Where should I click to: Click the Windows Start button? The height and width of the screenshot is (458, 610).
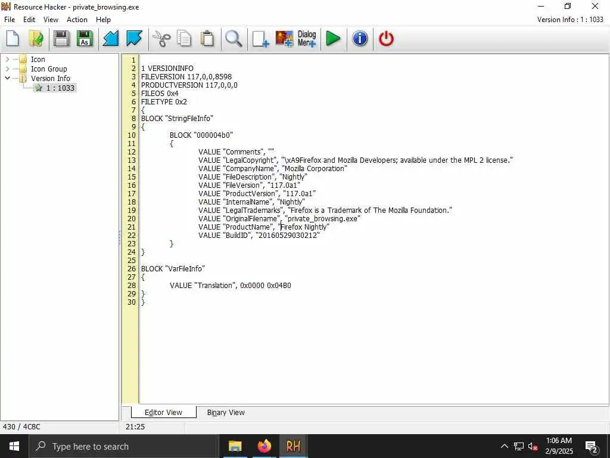click(14, 446)
